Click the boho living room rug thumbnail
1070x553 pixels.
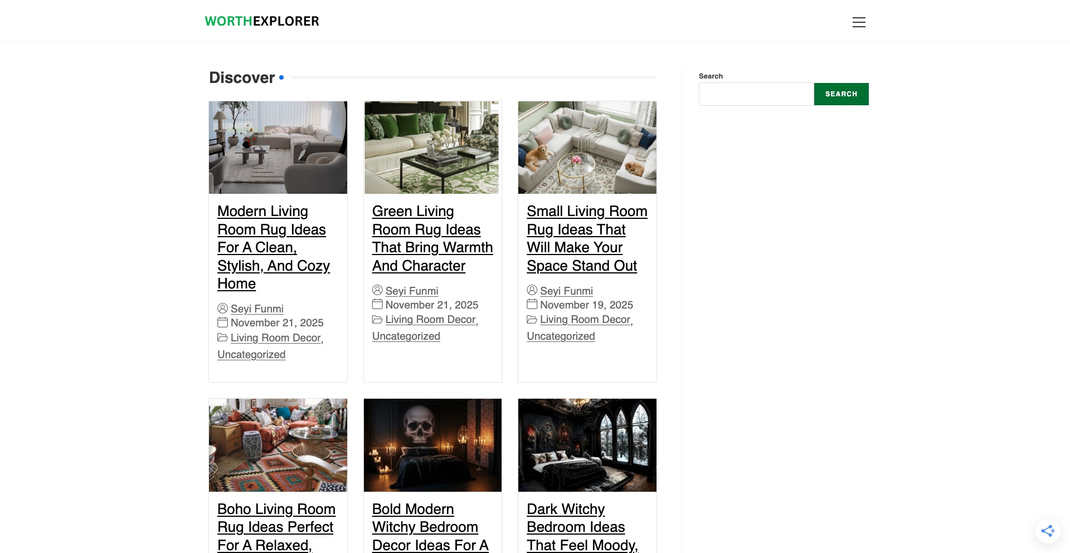coord(278,444)
